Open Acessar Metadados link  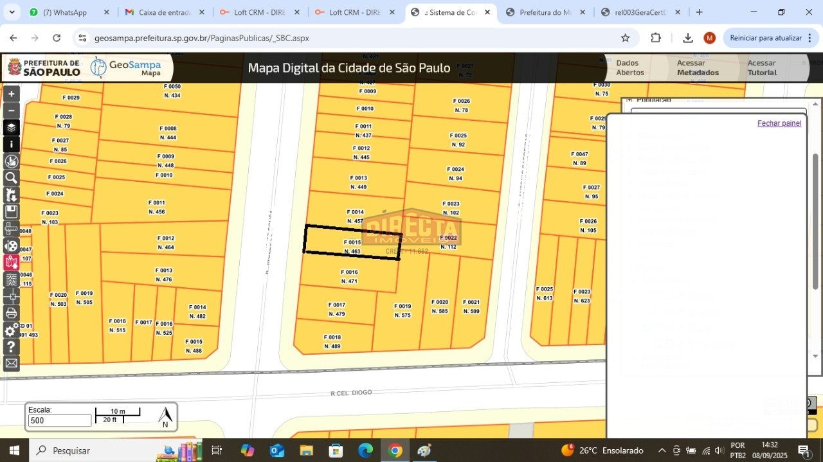pos(698,67)
